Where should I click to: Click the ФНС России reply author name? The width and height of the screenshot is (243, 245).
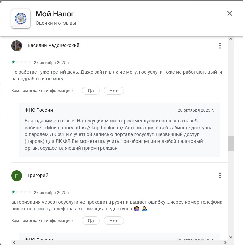coord(39,110)
